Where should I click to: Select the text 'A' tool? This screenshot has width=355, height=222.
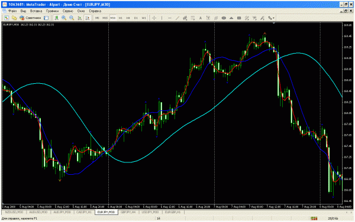point(201,18)
